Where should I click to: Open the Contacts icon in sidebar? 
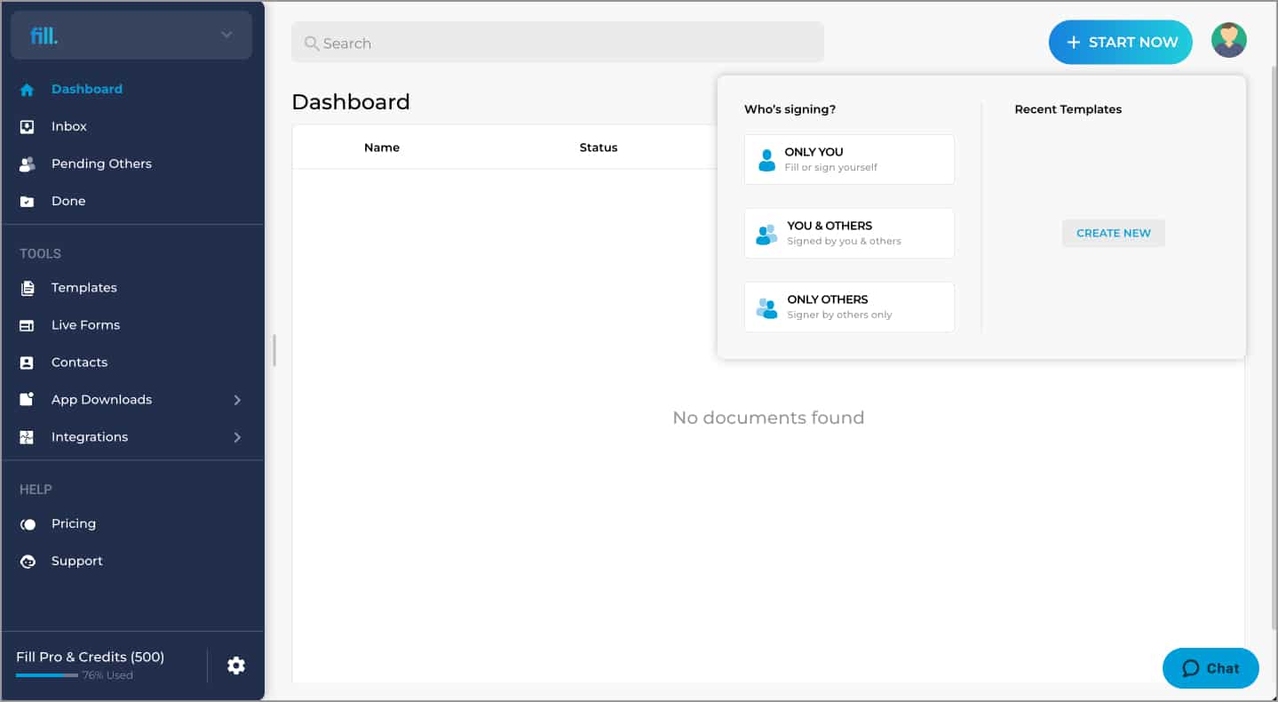coord(28,363)
